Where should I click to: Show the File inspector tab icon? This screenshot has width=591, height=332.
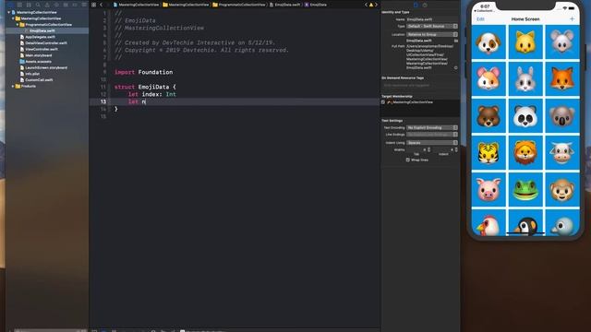(416, 5)
